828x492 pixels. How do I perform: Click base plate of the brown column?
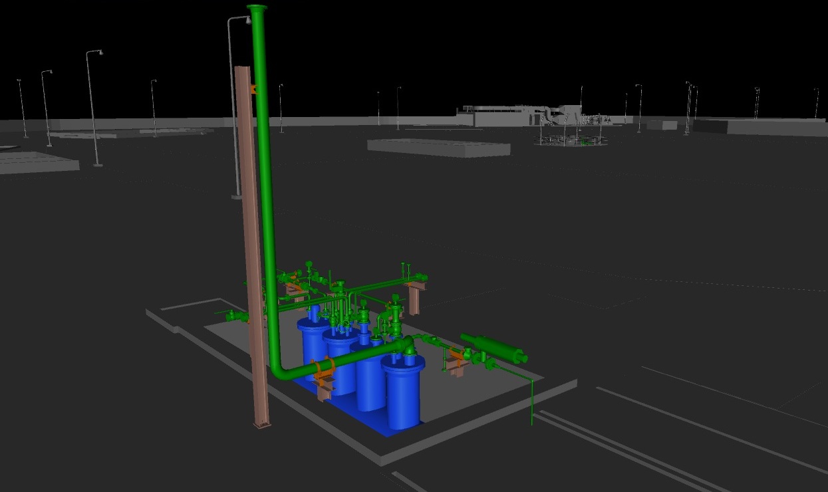pyautogui.click(x=261, y=426)
